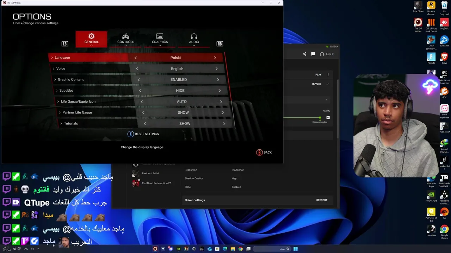This screenshot has width=451, height=253.
Task: Toggle Partner Life Gauge left arrow
Action: click(143, 112)
